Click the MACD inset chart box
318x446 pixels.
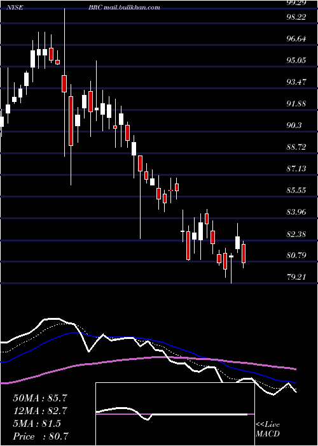175,414
